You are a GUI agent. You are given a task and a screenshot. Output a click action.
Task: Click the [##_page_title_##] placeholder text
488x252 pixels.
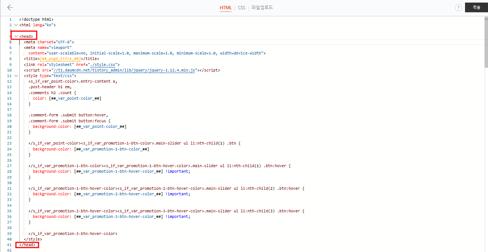(x=60, y=59)
